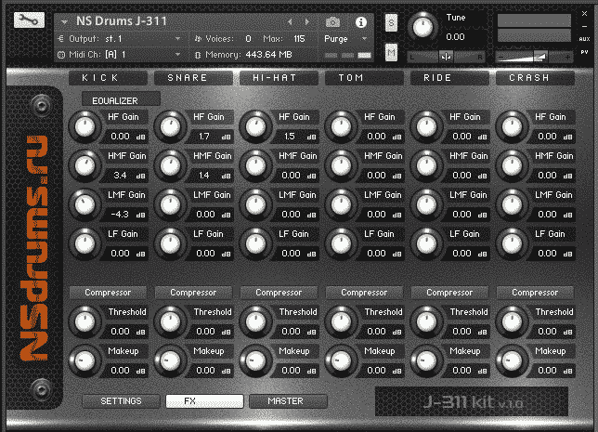Screen dimensions: 598x432
Task: Click the instrument minimize dash button
Action: [x=584, y=27]
